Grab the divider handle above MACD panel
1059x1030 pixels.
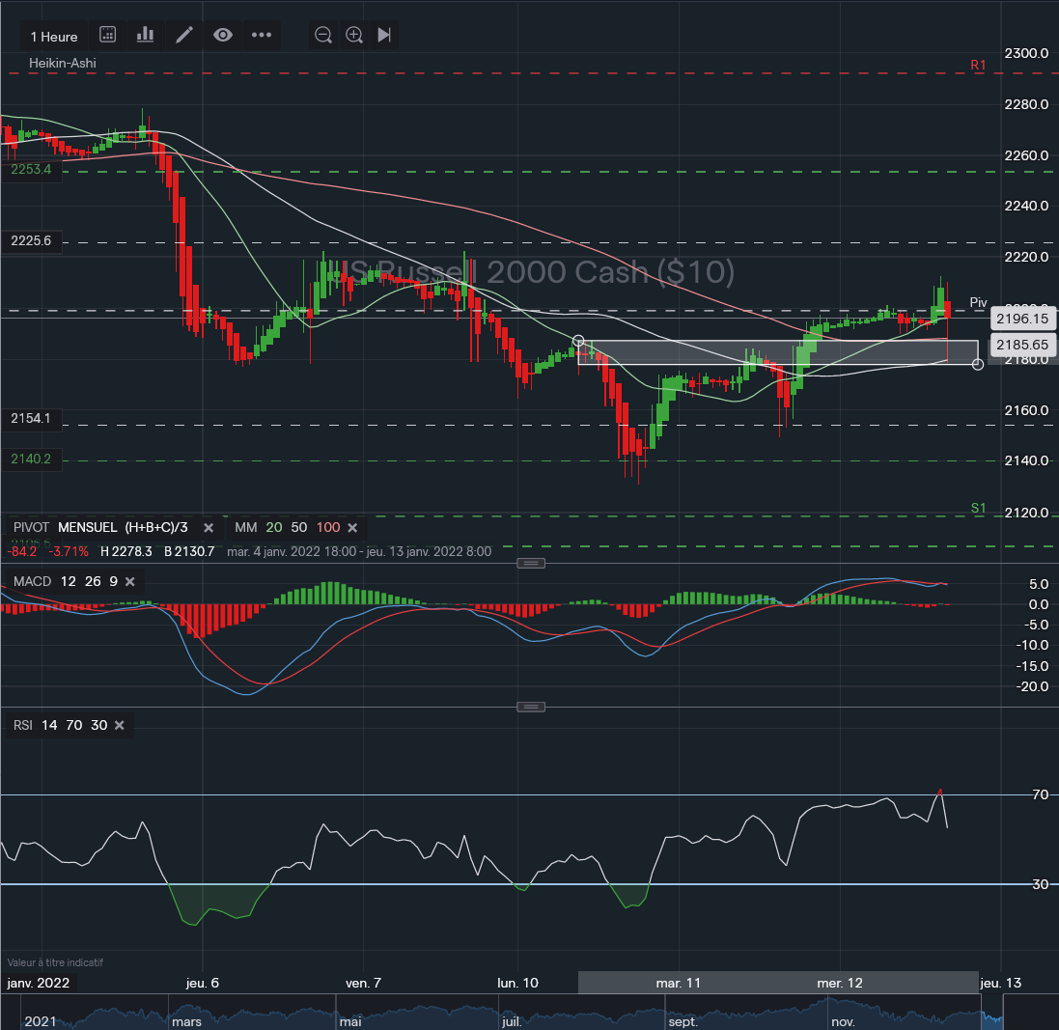(x=531, y=564)
